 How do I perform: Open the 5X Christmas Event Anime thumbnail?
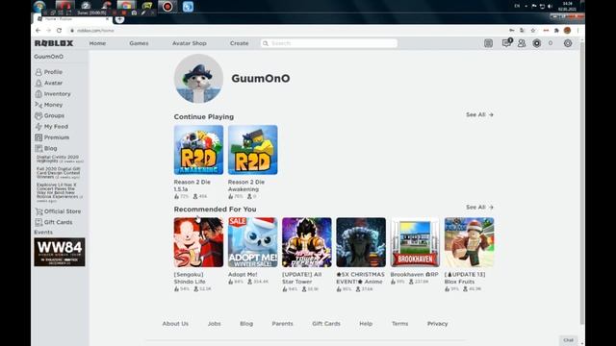(361, 242)
